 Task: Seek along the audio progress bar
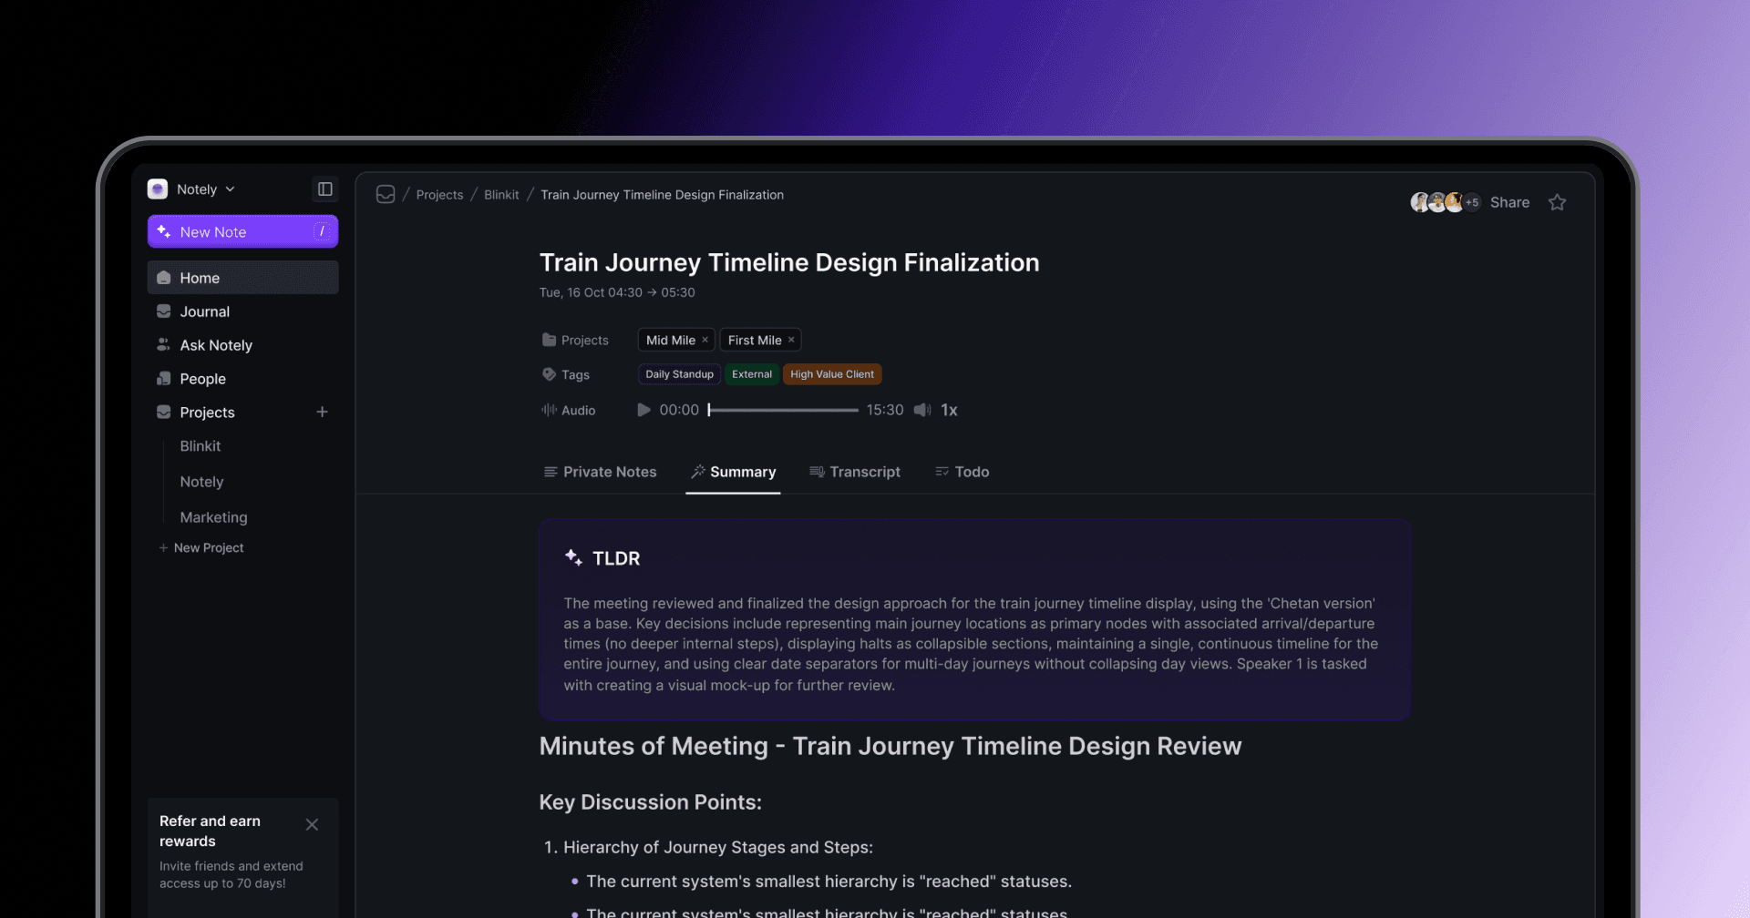(784, 410)
